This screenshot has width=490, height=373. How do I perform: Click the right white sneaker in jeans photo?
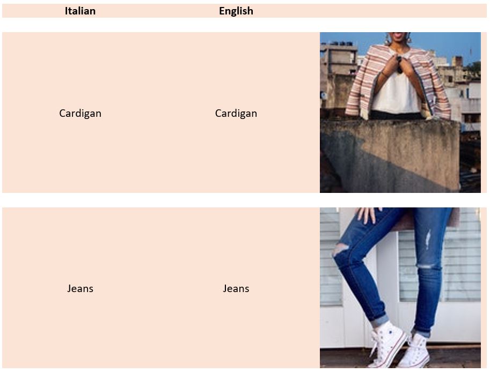(415, 351)
